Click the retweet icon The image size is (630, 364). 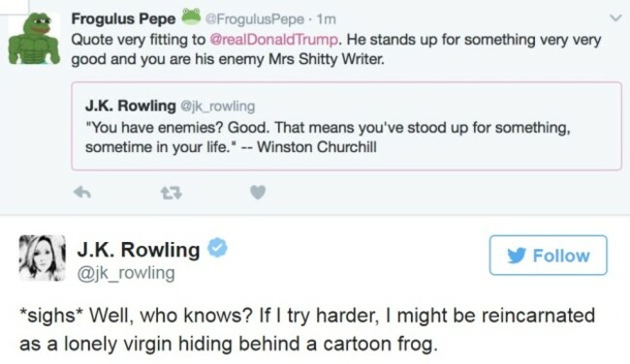172,194
